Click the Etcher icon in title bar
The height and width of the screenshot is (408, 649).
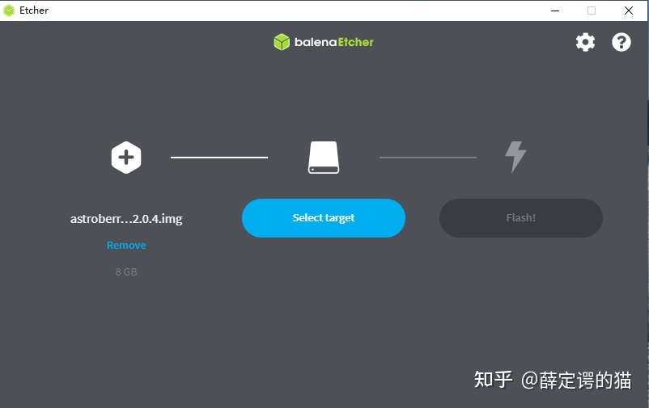click(9, 11)
